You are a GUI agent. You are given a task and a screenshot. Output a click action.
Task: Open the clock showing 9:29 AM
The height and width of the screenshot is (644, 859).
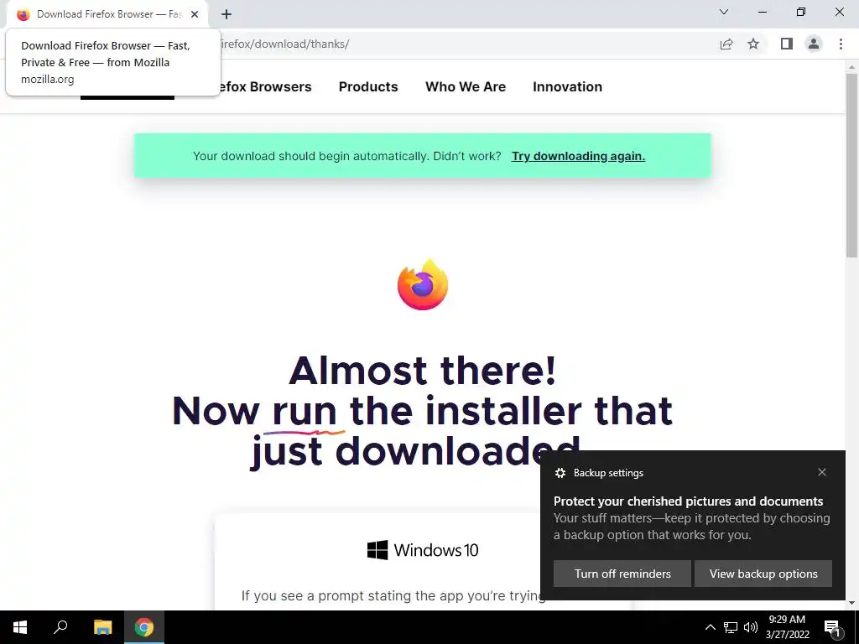pos(787,627)
